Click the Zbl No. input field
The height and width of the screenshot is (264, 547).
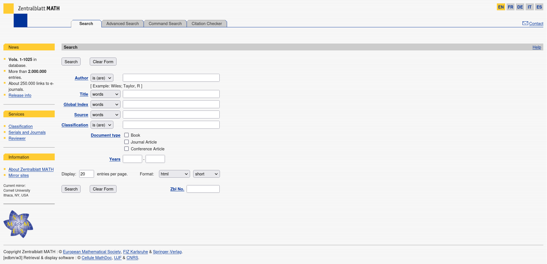[203, 189]
